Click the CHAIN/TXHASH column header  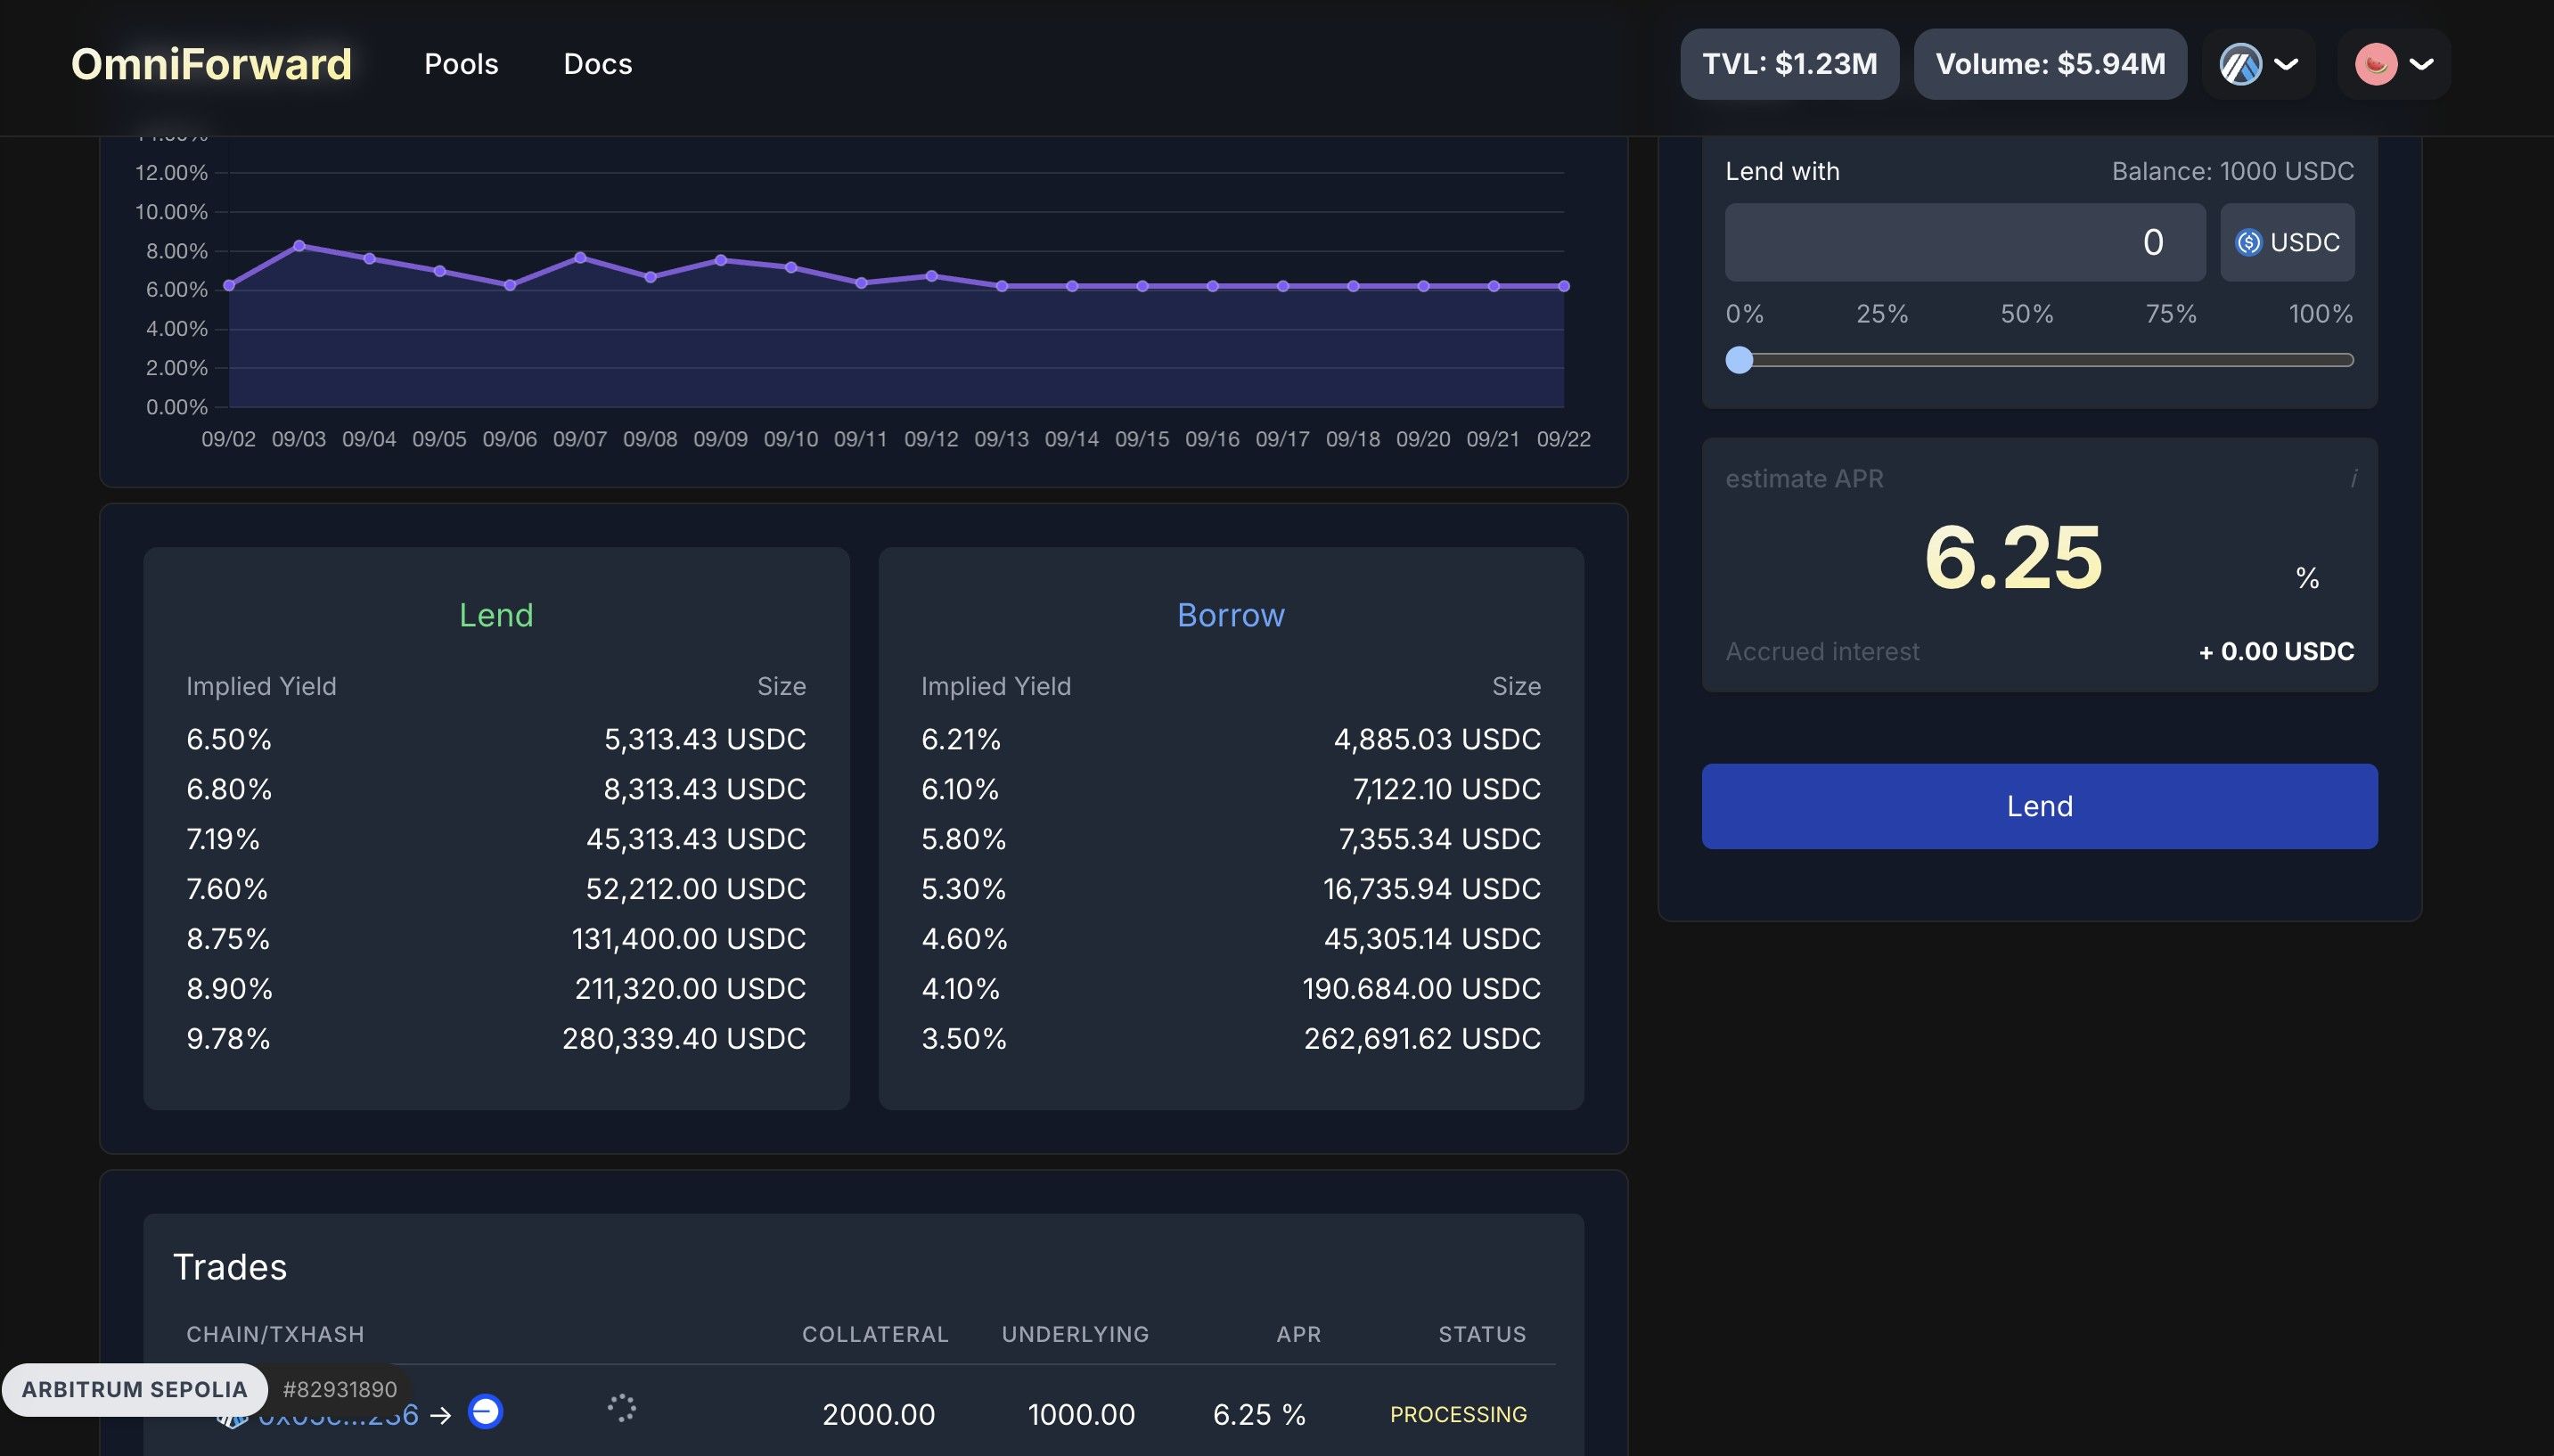click(x=275, y=1334)
